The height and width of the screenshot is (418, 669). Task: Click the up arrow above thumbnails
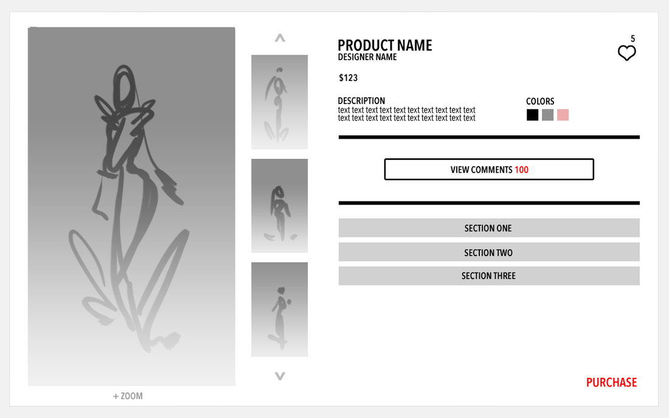click(280, 38)
